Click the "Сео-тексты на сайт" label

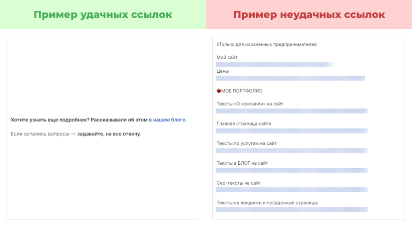point(239,183)
